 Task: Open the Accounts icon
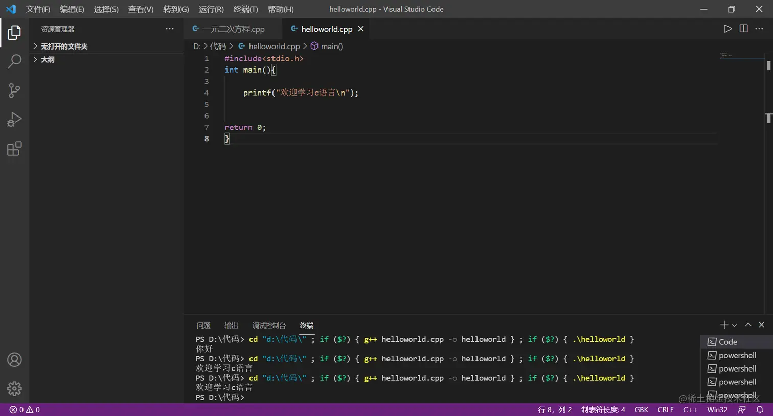coord(14,360)
